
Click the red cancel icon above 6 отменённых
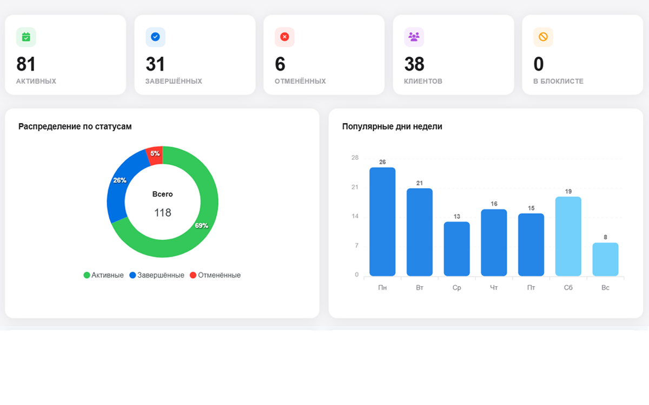pyautogui.click(x=284, y=37)
